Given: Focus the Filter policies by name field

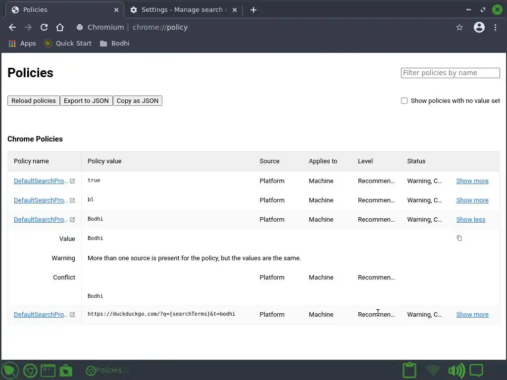Looking at the screenshot, I should coord(450,73).
